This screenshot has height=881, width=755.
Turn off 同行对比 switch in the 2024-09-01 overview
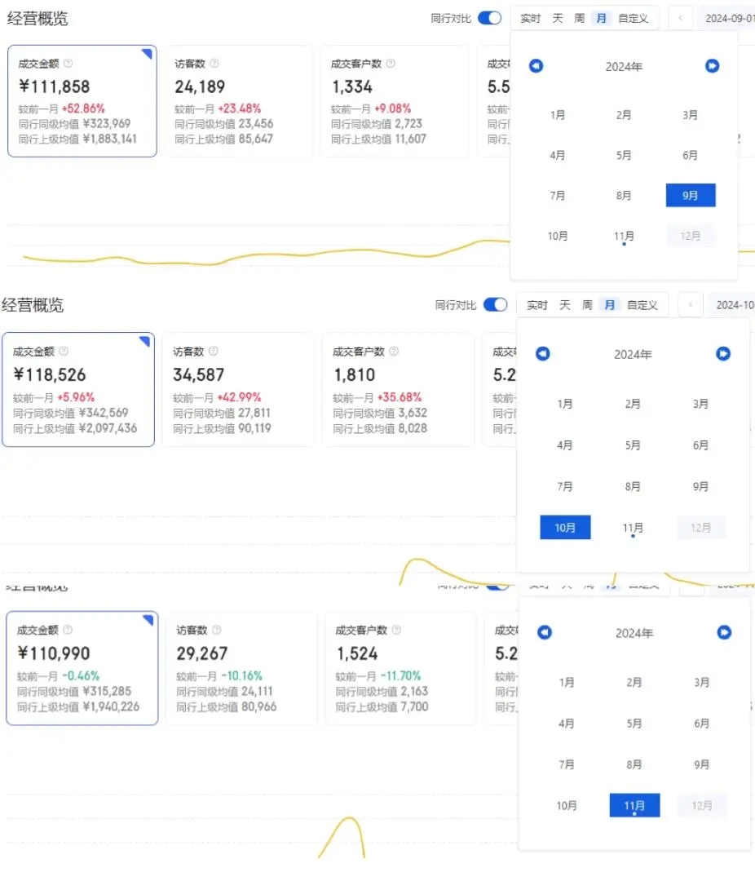click(489, 18)
